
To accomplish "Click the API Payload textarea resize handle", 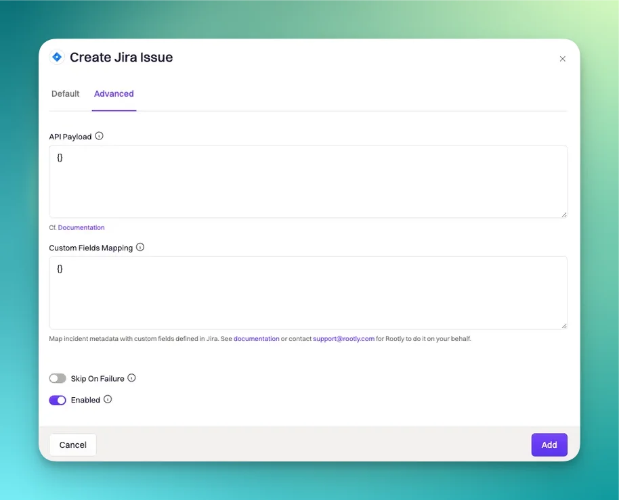I will click(x=564, y=214).
